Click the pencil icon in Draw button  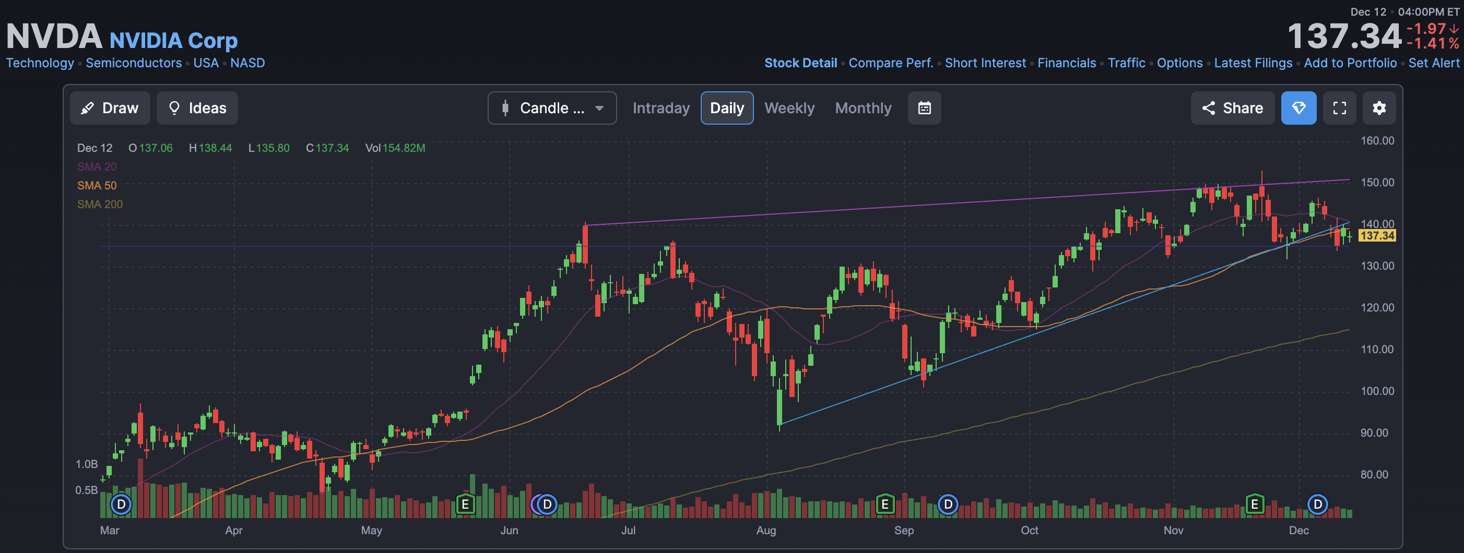click(x=87, y=108)
